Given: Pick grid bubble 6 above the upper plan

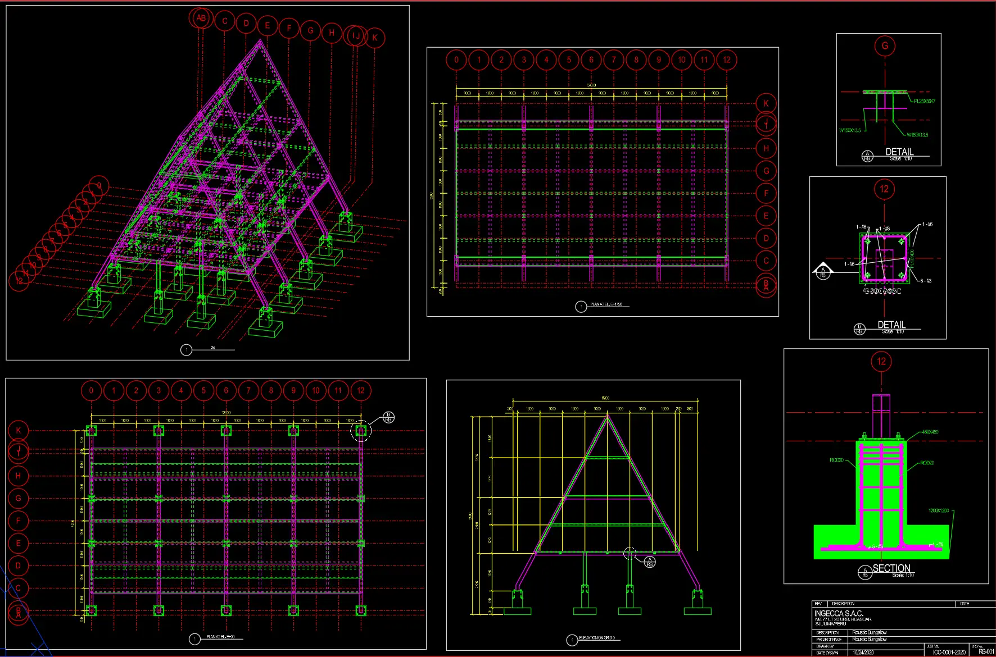Looking at the screenshot, I should [591, 60].
